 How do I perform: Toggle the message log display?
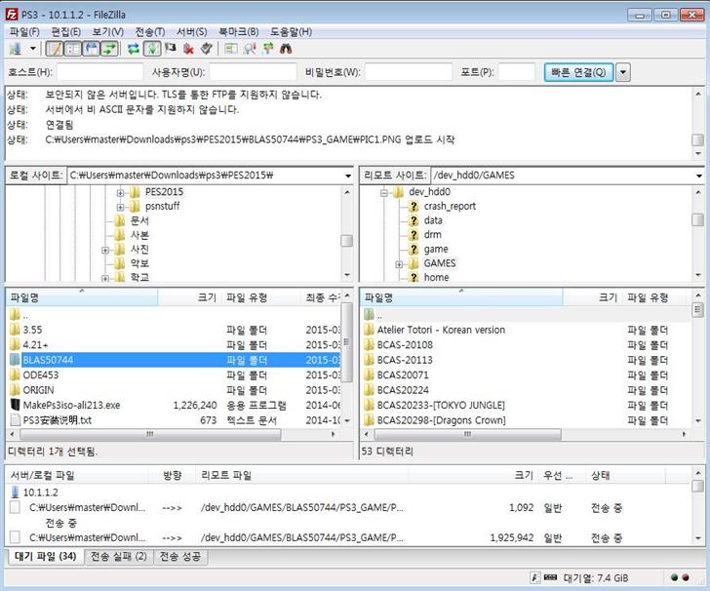tap(55, 48)
